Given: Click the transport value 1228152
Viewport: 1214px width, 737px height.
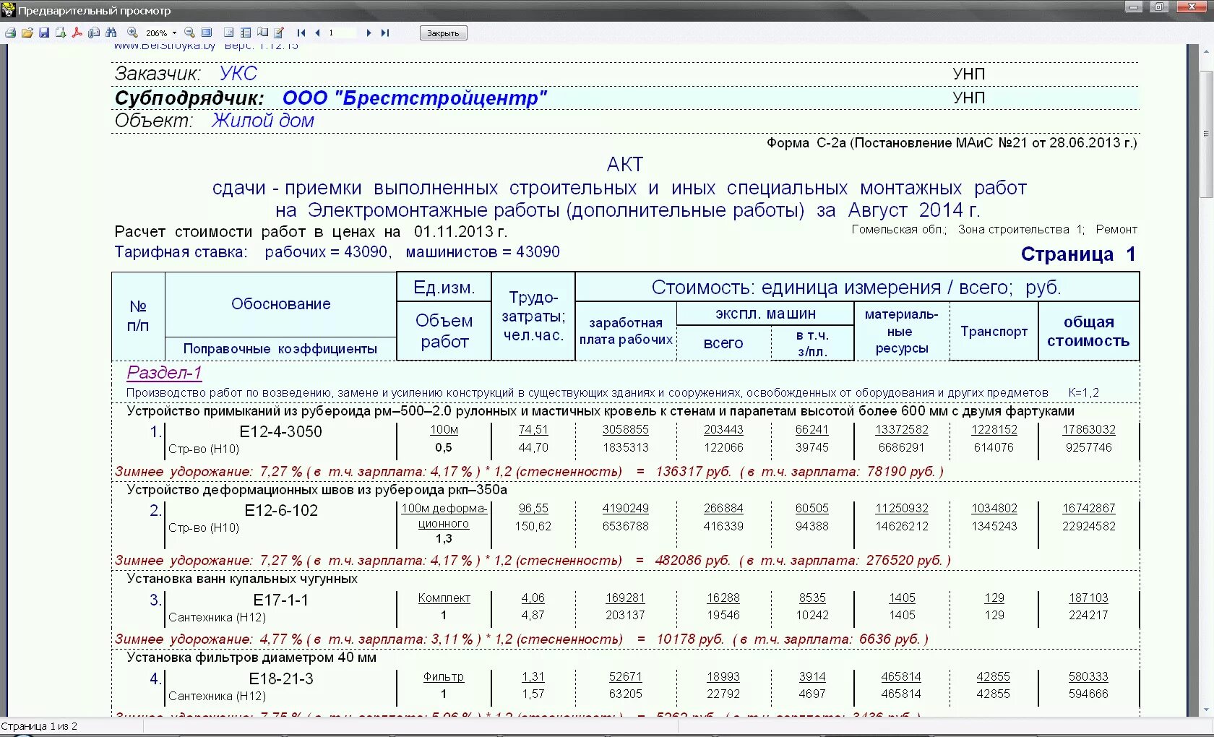Looking at the screenshot, I should (994, 429).
